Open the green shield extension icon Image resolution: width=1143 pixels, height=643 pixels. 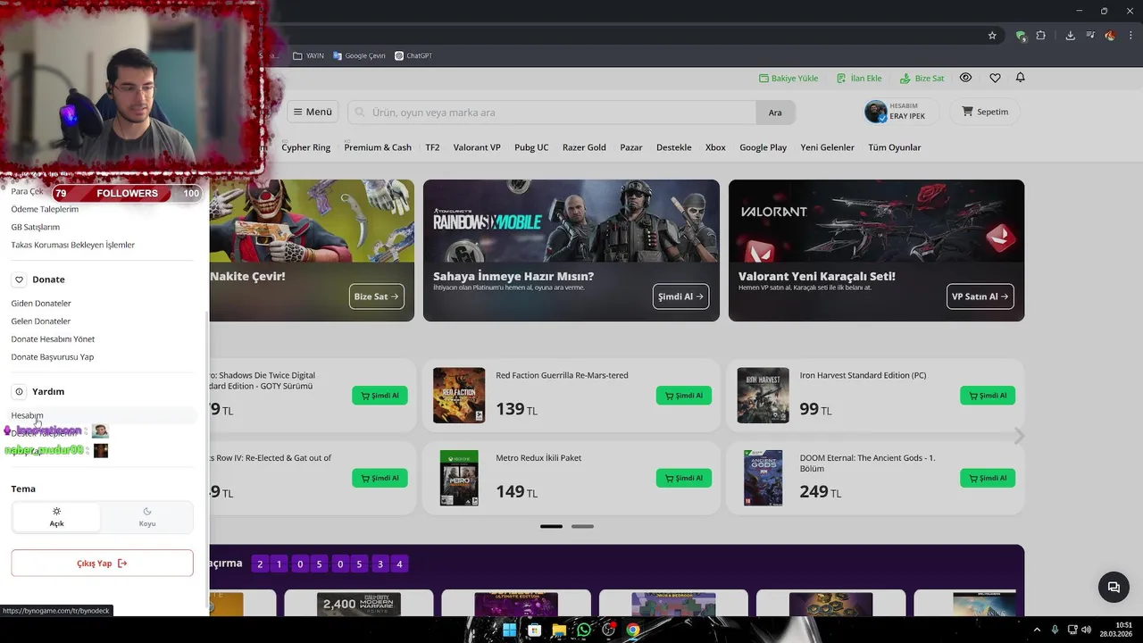[x=1021, y=36]
